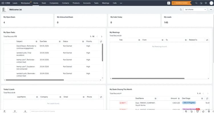
Task: Open the user profile avatar
Action: point(211,3)
